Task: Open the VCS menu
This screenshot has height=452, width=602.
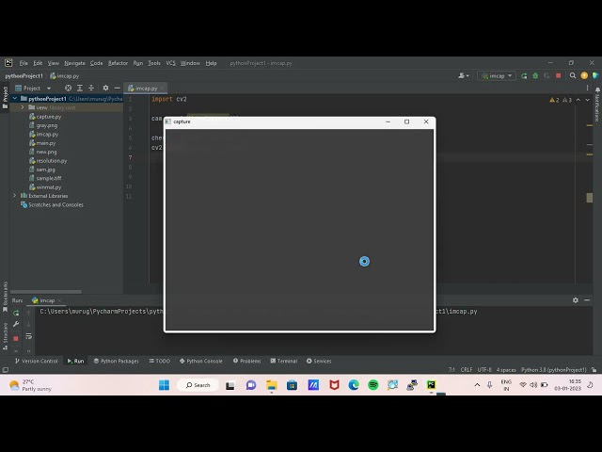Action: click(x=170, y=63)
